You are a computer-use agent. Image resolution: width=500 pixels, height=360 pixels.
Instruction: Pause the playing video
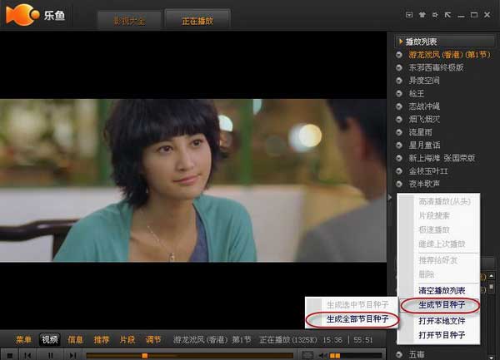[51, 355]
